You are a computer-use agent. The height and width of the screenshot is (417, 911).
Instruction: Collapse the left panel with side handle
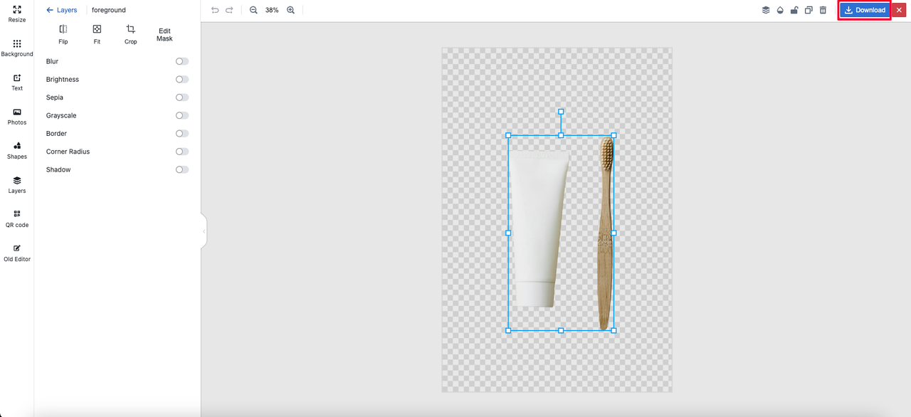click(x=204, y=231)
